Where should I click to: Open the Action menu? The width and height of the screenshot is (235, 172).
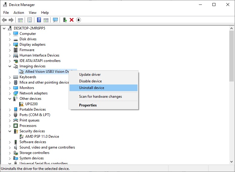[19, 13]
